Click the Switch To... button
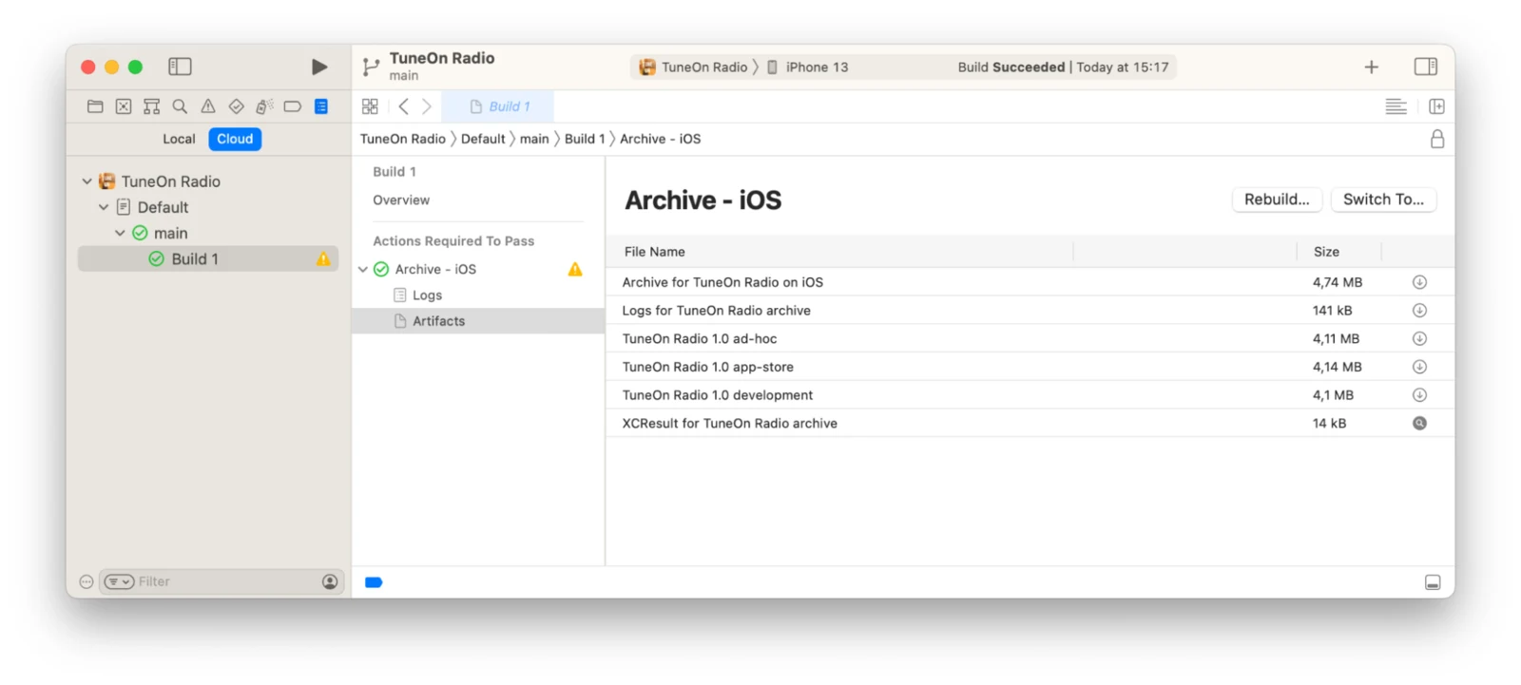Viewport: 1521px width, 685px height. tap(1383, 200)
